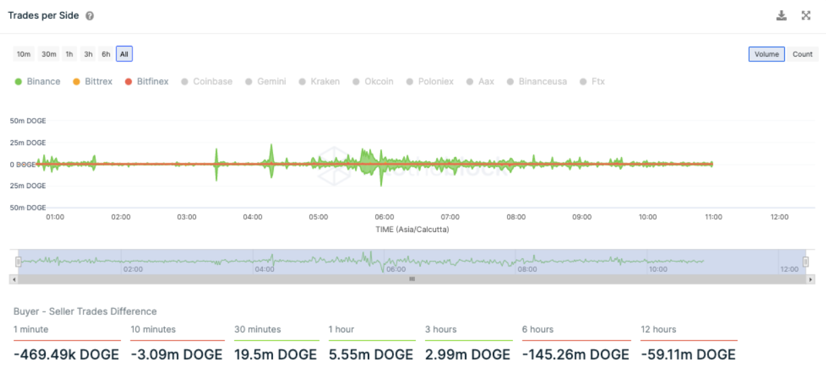Screen dimensions: 826x377
Task: Toggle the Bittrex orange legend dot
Action: 76,82
